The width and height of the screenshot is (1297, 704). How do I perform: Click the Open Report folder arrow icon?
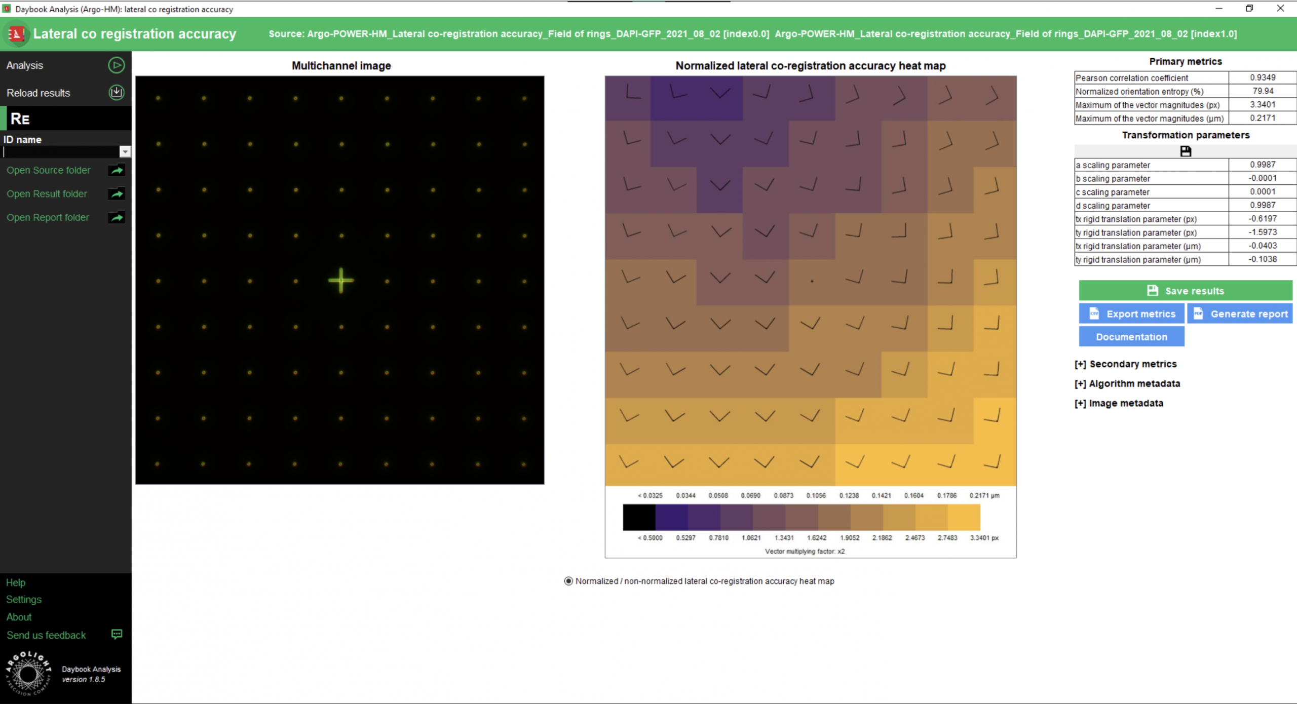pos(117,218)
